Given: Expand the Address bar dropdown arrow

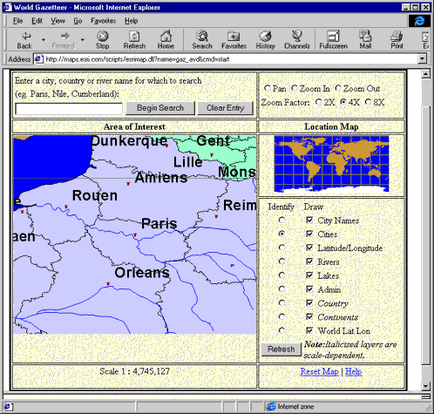Looking at the screenshot, I should pyautogui.click(x=422, y=59).
